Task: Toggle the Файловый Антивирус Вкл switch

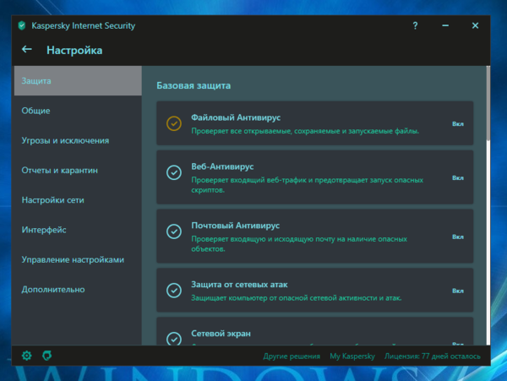Action: (458, 123)
